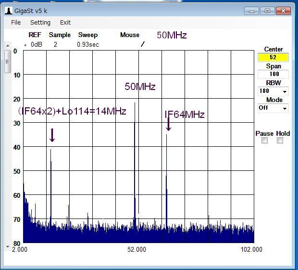Click the Center frequency field showing 52

[273, 57]
